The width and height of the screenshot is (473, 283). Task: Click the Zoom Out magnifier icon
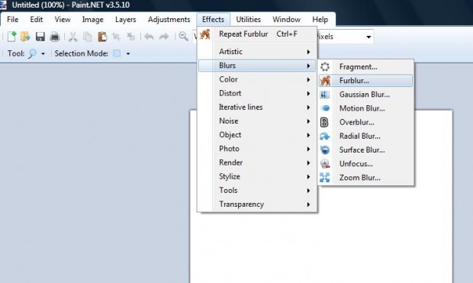coord(183,37)
